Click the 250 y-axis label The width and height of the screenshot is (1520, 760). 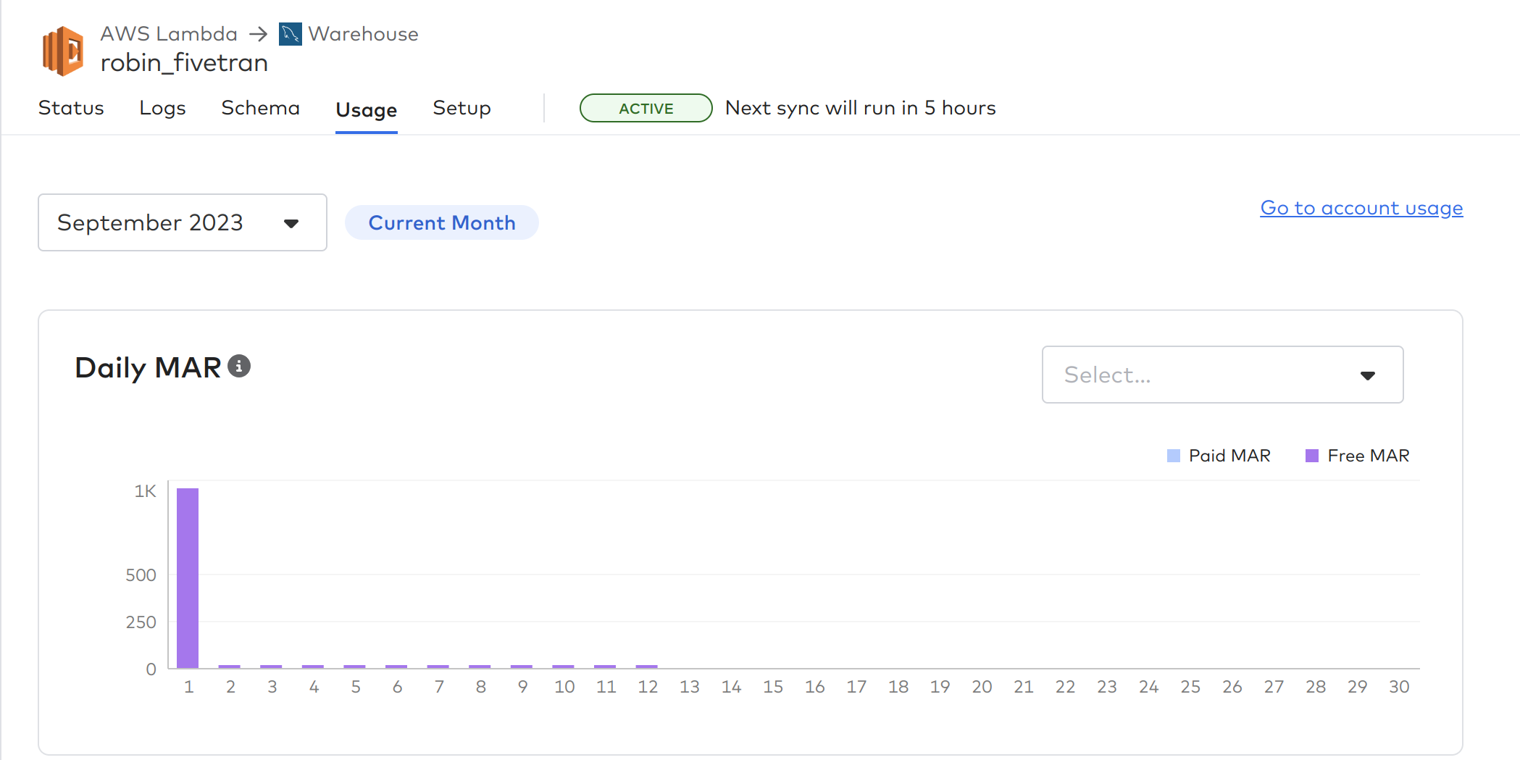point(141,622)
